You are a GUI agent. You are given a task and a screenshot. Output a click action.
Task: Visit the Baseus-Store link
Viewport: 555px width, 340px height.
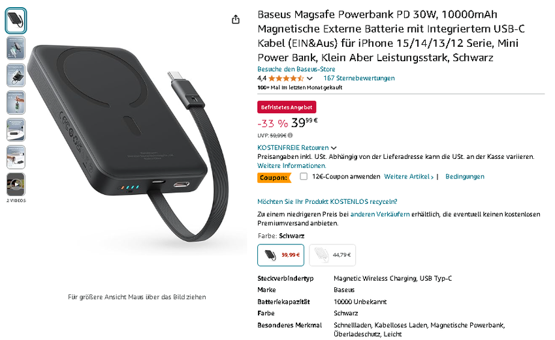click(x=296, y=69)
